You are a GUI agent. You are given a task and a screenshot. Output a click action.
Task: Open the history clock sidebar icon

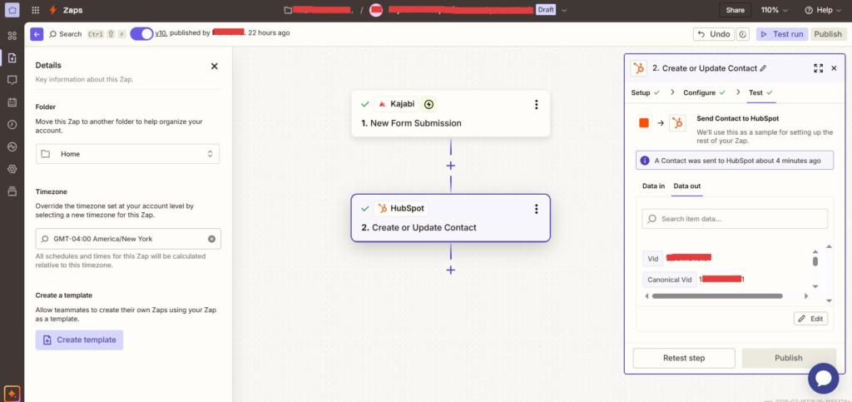12,124
